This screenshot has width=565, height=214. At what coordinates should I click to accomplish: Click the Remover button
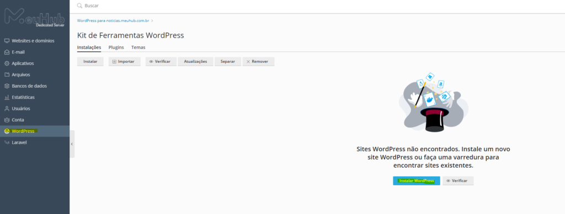click(258, 62)
